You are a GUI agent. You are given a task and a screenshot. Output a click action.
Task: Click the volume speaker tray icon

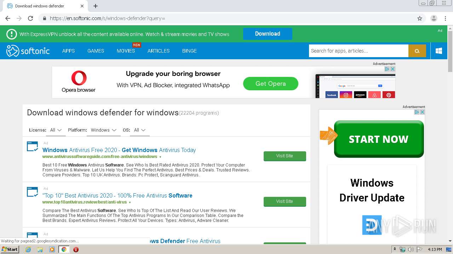[411, 249]
